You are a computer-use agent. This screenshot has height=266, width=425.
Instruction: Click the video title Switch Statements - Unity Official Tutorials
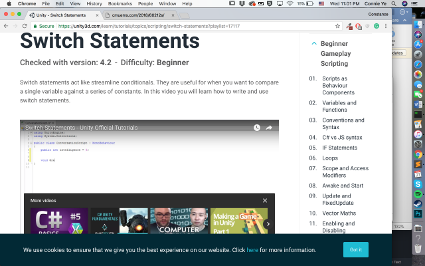pos(81,128)
